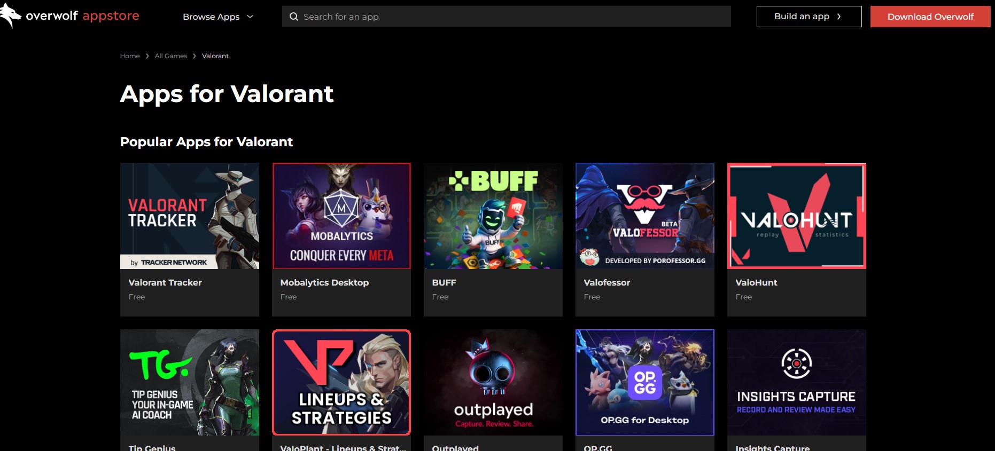Open the Insights Capture thumbnail
This screenshot has height=451, width=995.
(797, 382)
